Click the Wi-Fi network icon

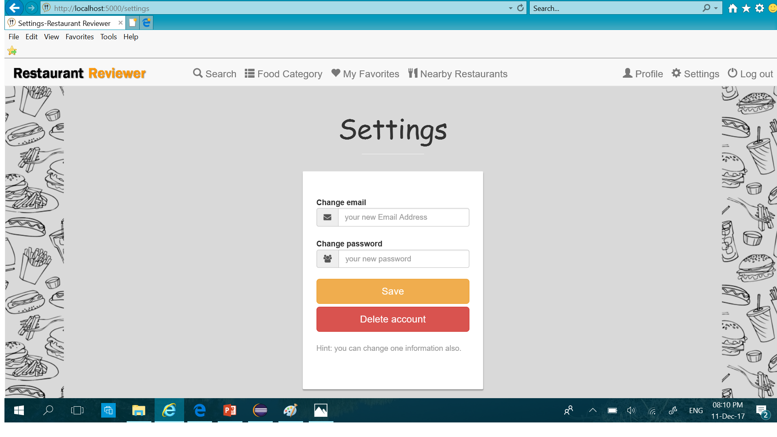click(x=652, y=411)
